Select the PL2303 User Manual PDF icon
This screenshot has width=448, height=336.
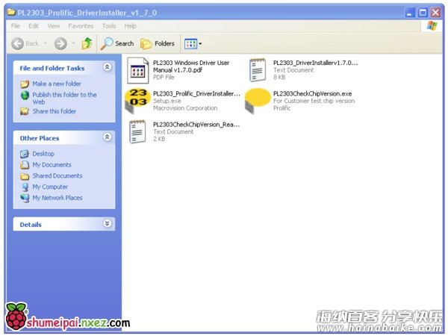pyautogui.click(x=138, y=70)
